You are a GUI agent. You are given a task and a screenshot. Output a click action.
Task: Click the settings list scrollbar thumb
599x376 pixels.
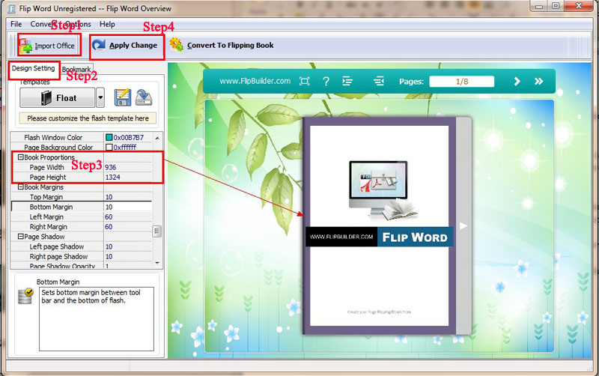pos(157,231)
